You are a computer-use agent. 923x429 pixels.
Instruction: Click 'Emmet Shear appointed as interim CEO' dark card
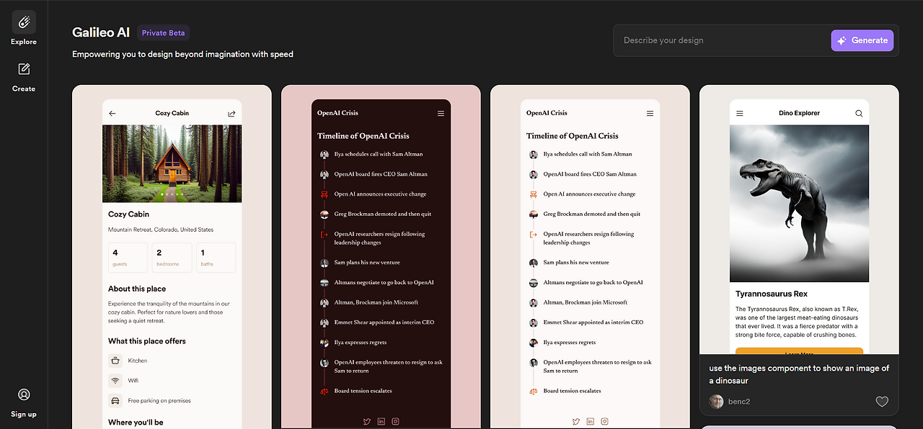click(384, 322)
